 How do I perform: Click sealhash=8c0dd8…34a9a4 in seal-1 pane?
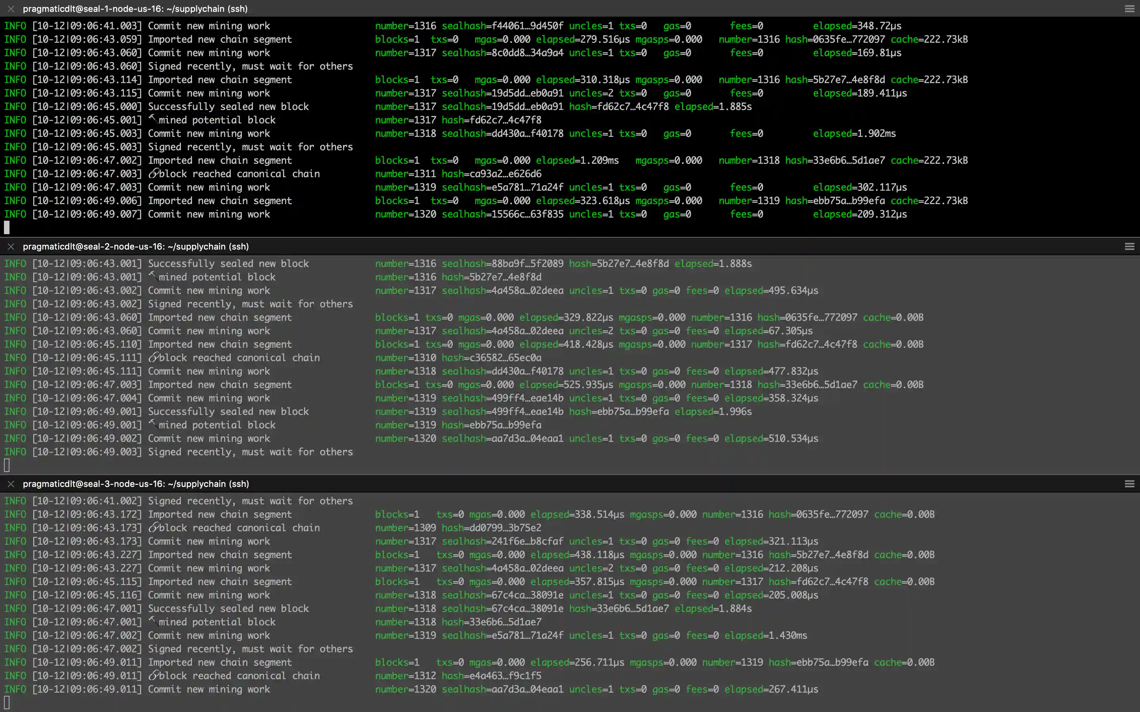pyautogui.click(x=502, y=53)
